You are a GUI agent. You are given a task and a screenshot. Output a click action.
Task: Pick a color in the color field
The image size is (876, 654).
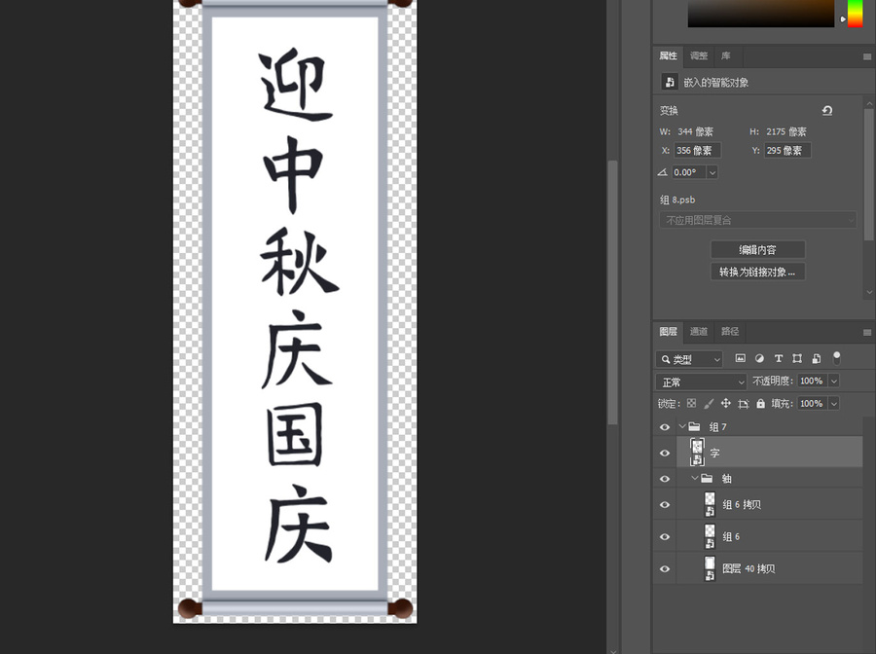tap(761, 13)
